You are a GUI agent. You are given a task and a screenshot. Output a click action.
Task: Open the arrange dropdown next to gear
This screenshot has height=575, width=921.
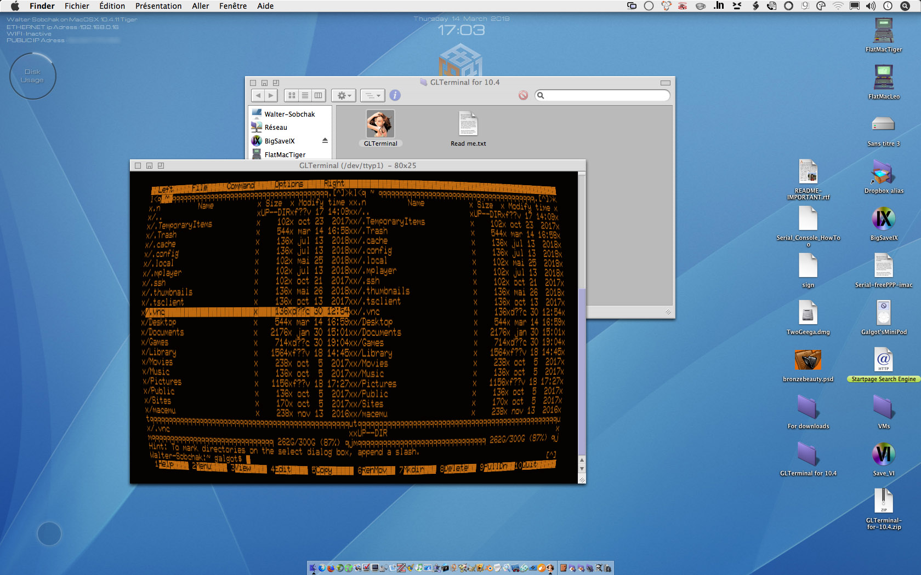coord(373,95)
